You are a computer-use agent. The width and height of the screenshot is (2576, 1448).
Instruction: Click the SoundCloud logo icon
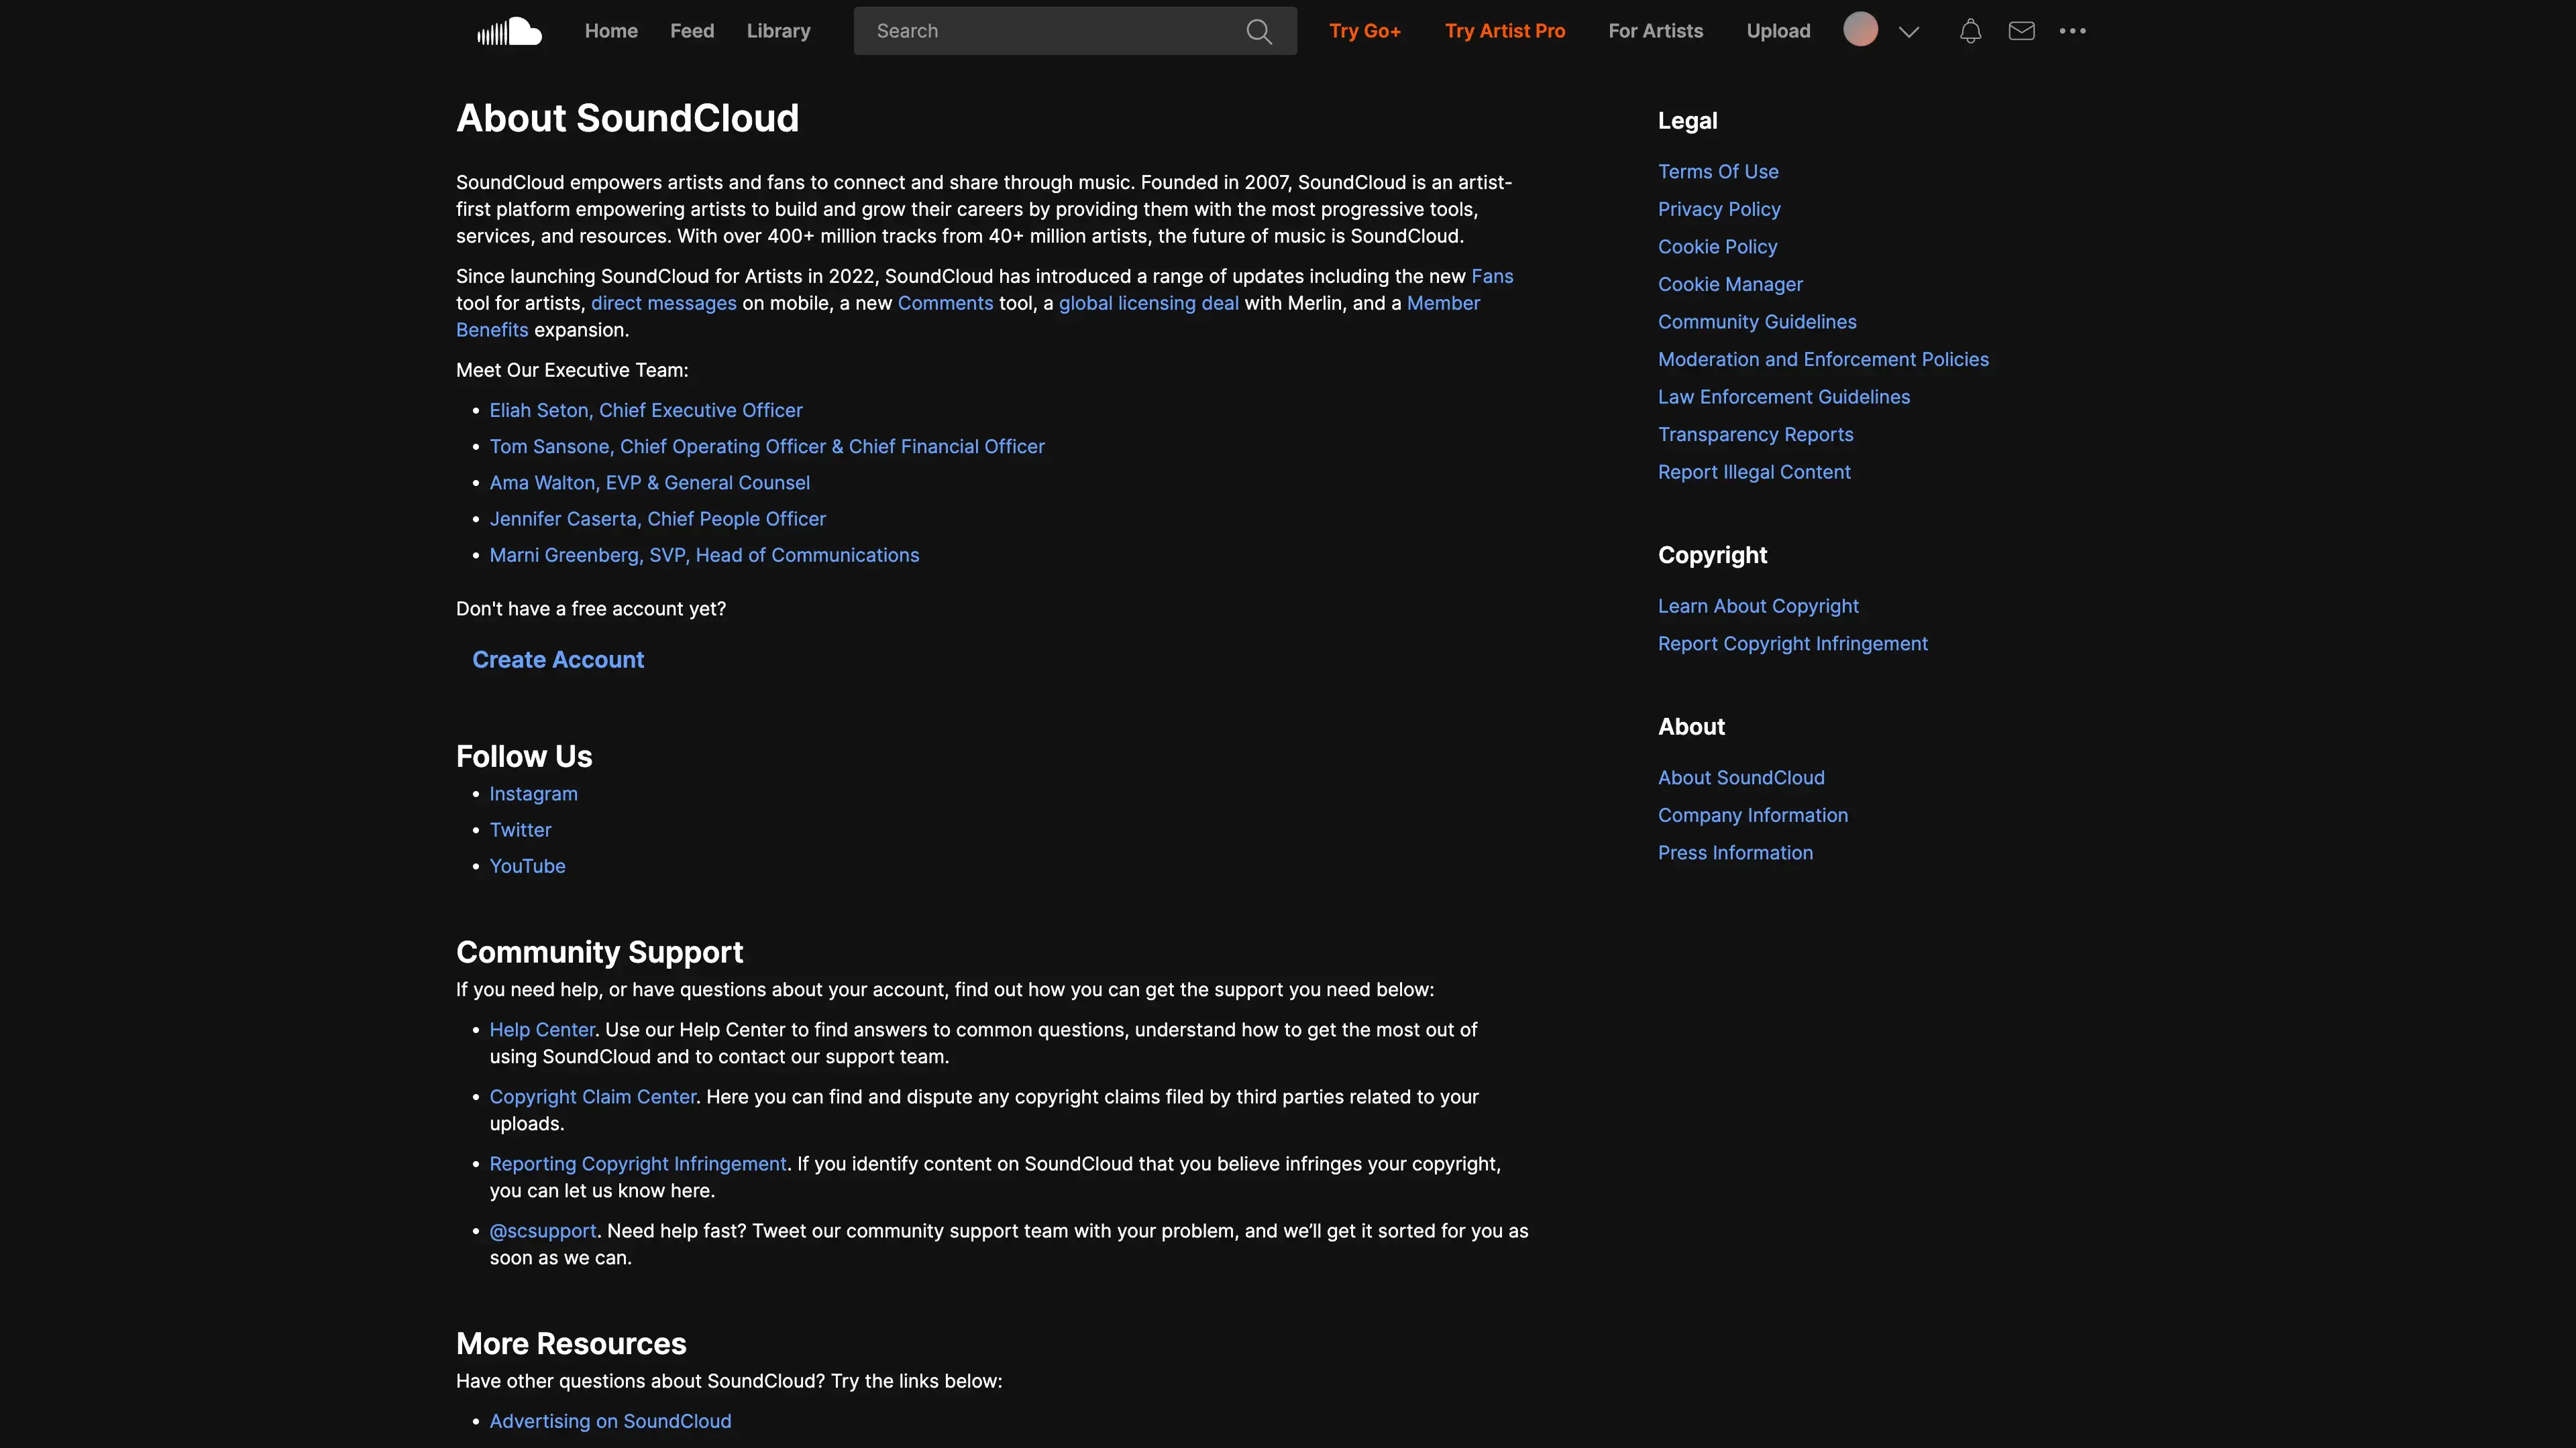click(509, 31)
